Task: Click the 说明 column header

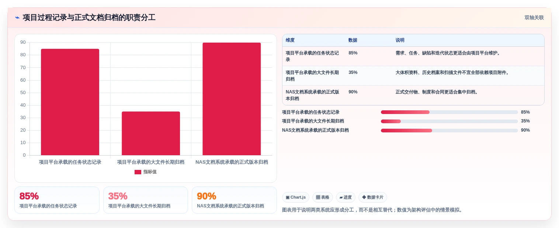Action: pos(400,40)
